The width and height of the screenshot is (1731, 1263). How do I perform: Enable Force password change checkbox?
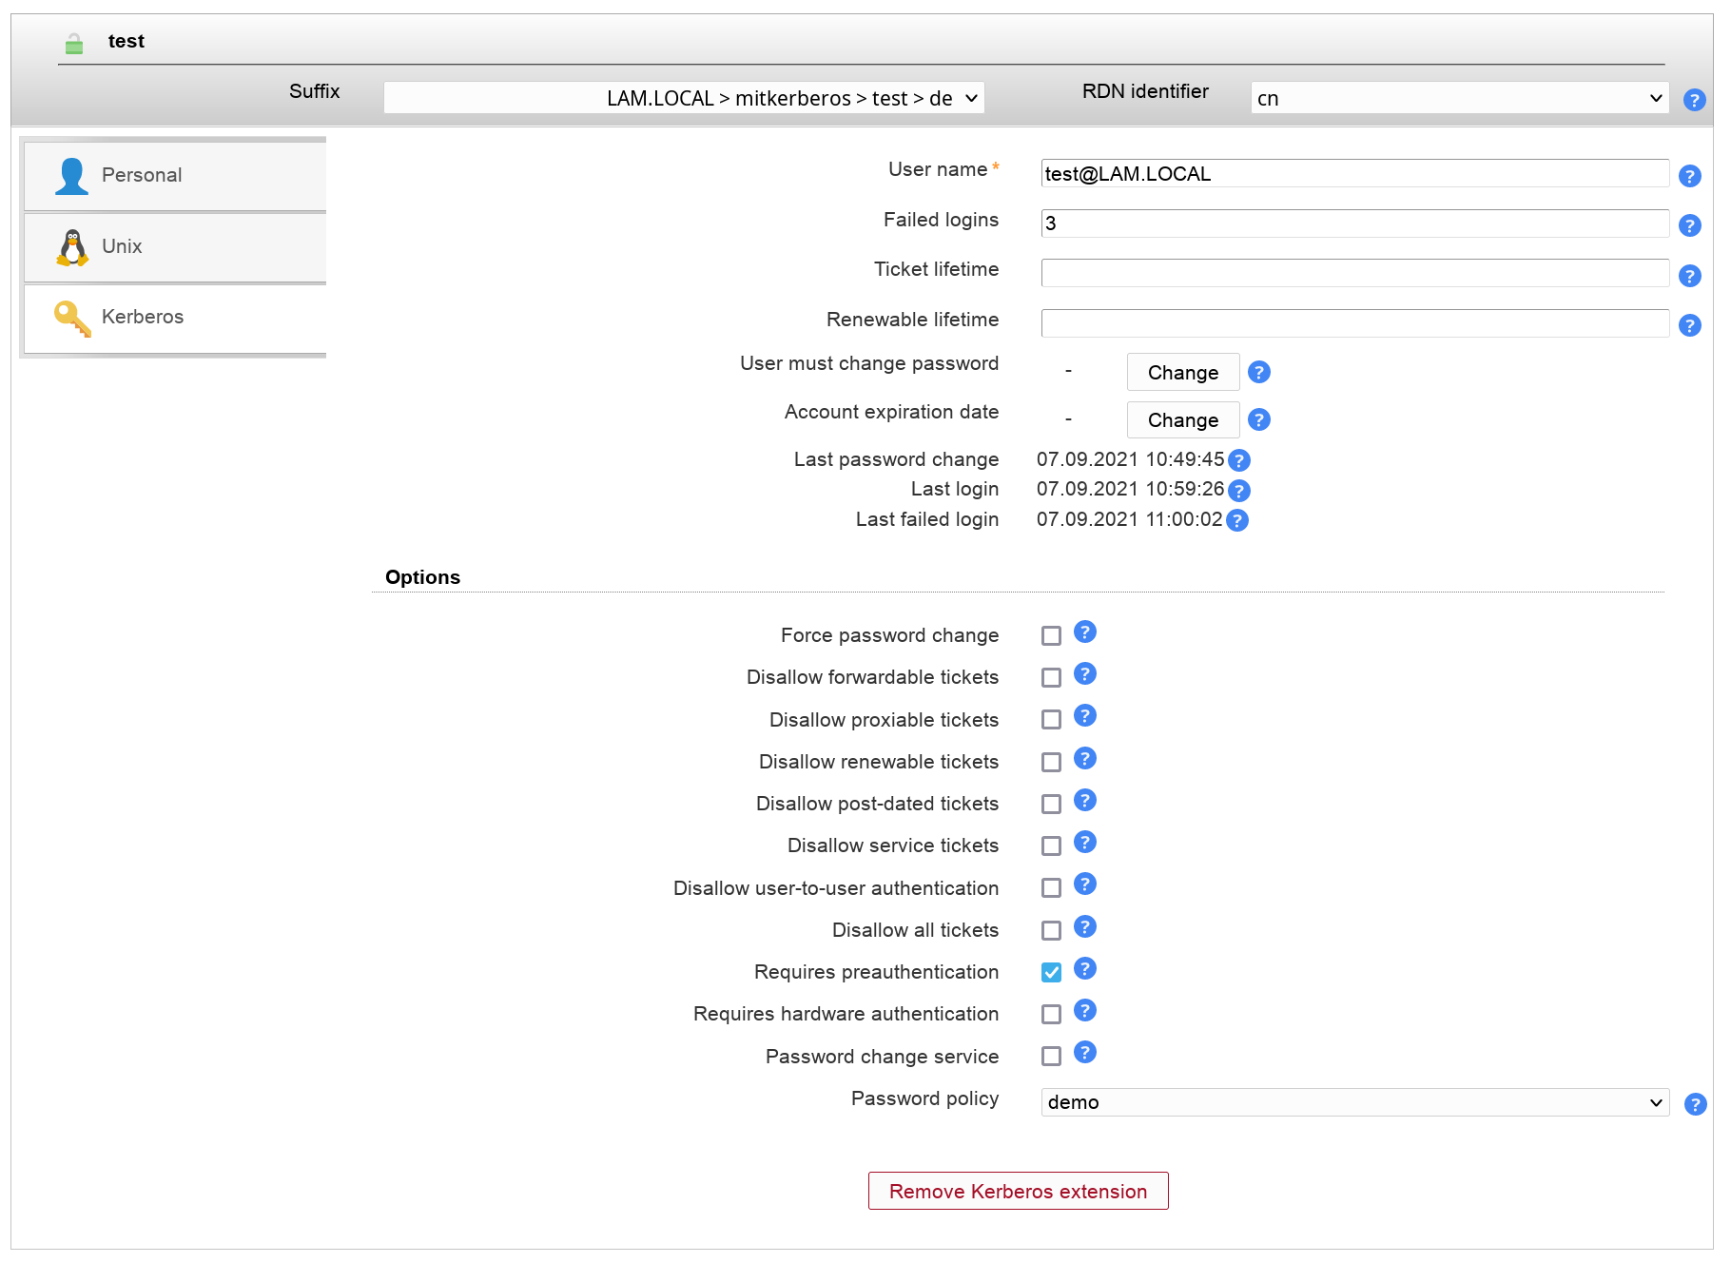[x=1051, y=636]
